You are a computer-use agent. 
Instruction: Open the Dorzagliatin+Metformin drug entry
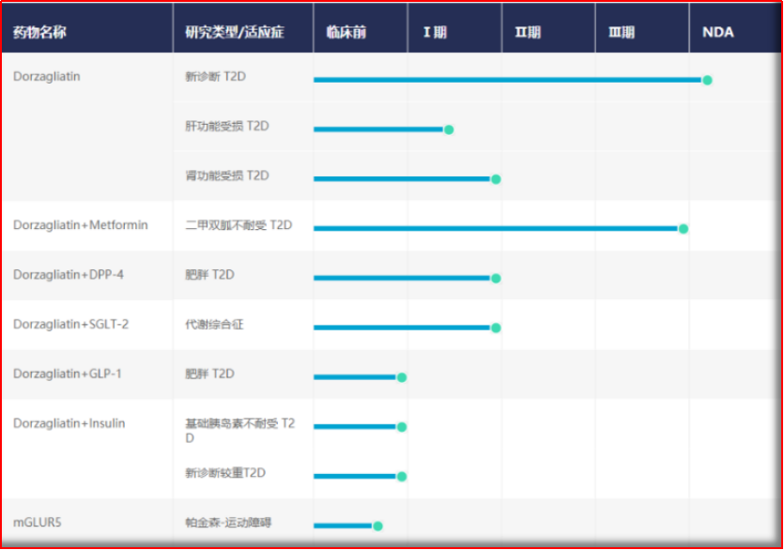(x=81, y=225)
